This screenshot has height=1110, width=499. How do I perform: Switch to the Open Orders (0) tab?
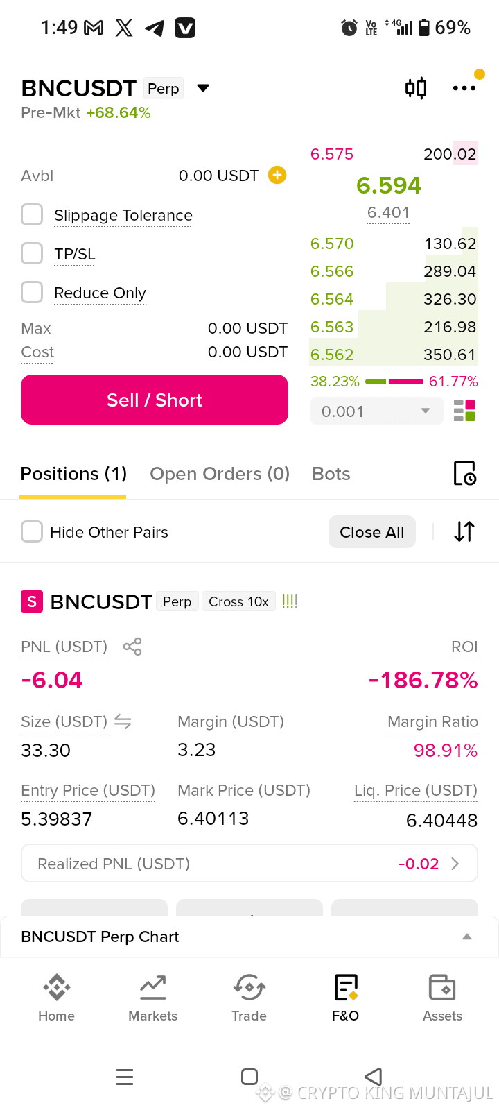220,474
